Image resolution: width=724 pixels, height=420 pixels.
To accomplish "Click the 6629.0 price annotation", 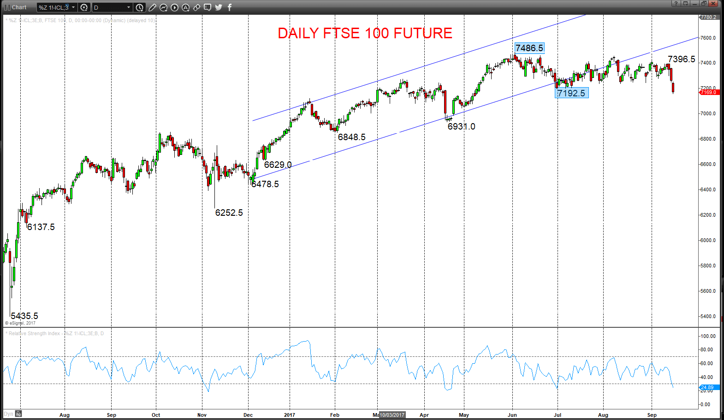I will tap(278, 165).
